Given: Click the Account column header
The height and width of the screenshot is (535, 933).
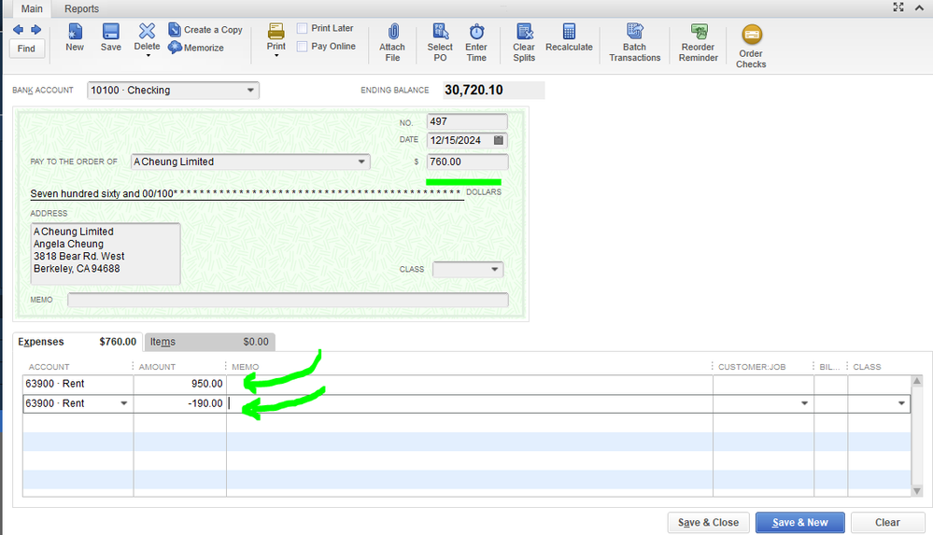Looking at the screenshot, I should point(49,367).
